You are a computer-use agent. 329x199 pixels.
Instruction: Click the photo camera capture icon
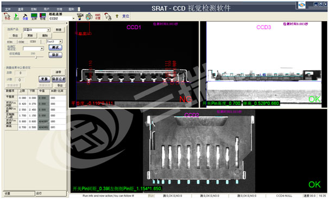coord(89,16)
